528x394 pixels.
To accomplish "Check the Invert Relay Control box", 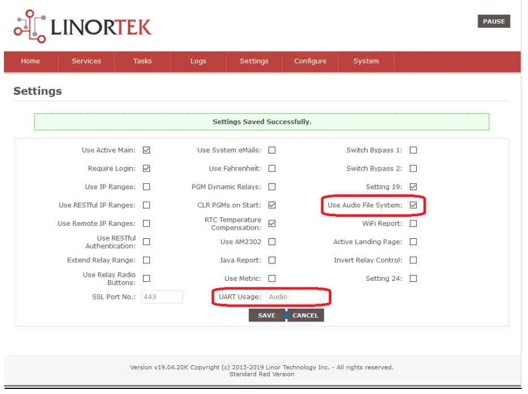I will click(413, 260).
